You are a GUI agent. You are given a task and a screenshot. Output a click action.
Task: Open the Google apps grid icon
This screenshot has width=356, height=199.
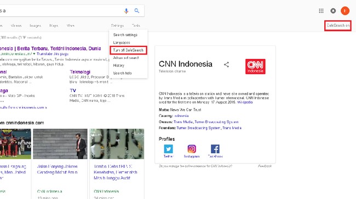coord(321,10)
